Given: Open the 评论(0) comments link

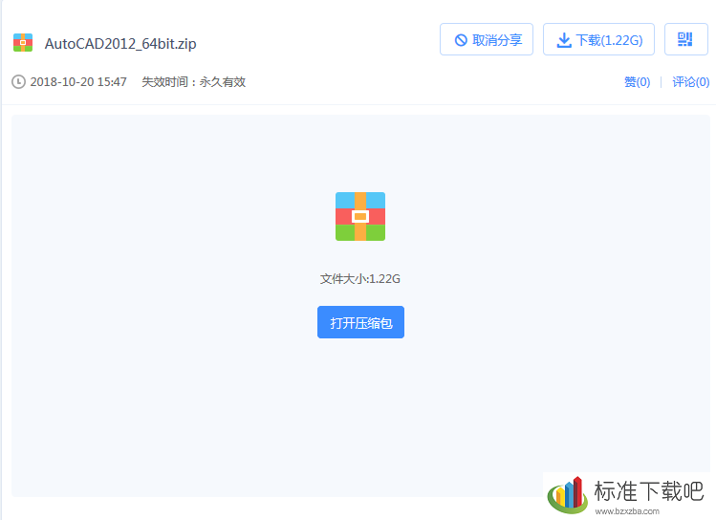Looking at the screenshot, I should (x=690, y=81).
